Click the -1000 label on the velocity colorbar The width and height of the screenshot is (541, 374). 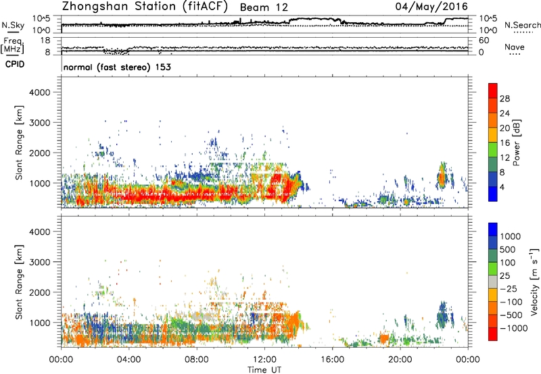[x=513, y=328]
